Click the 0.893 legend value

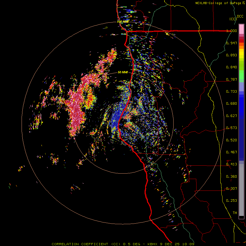[x=232, y=55]
